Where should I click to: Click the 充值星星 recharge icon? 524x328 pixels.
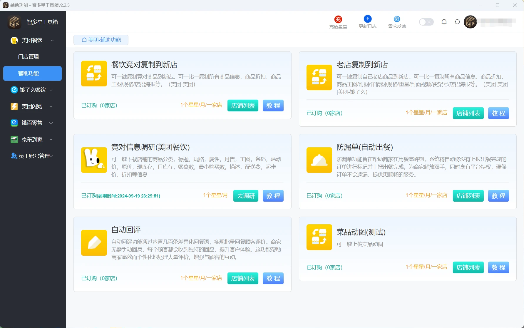pos(338,19)
